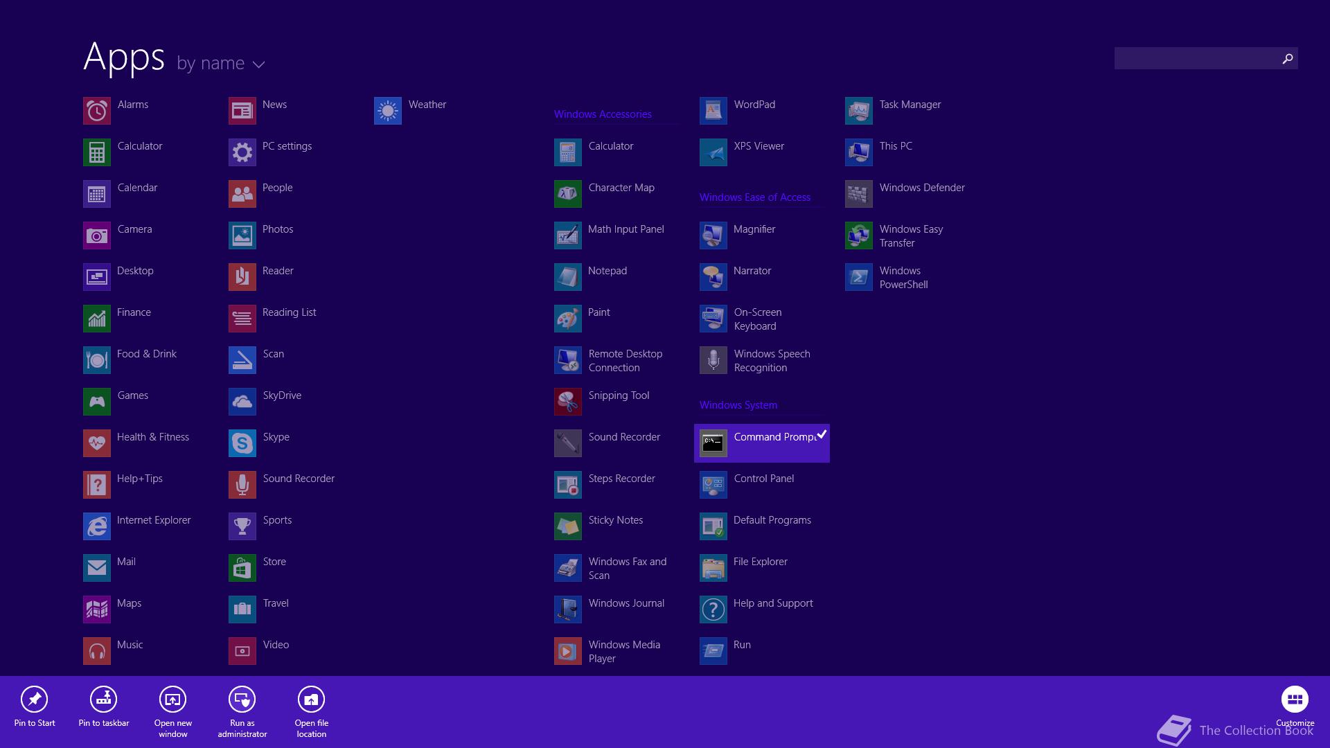Open the SkyDrive cloud icon
Viewport: 1330px width, 748px height.
tap(242, 402)
